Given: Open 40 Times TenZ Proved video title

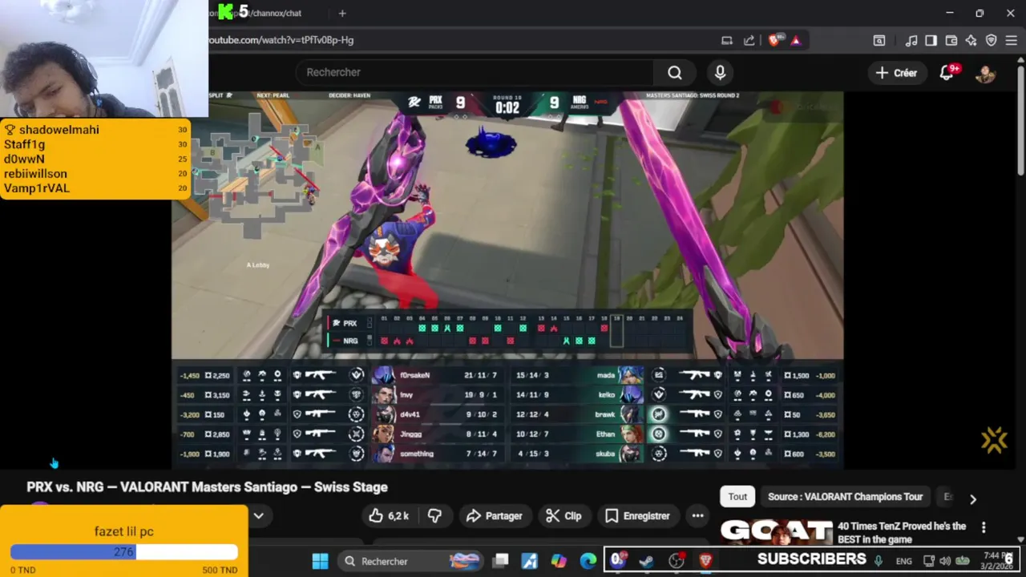Looking at the screenshot, I should coord(902,533).
